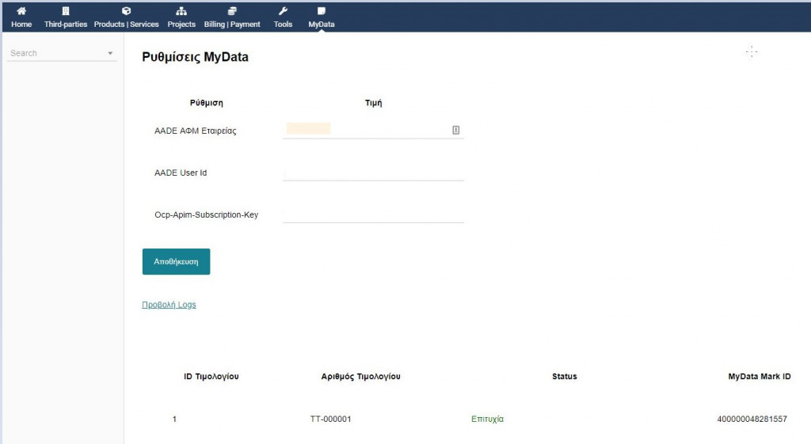
Task: Click the Home house icon
Action: tap(21, 11)
